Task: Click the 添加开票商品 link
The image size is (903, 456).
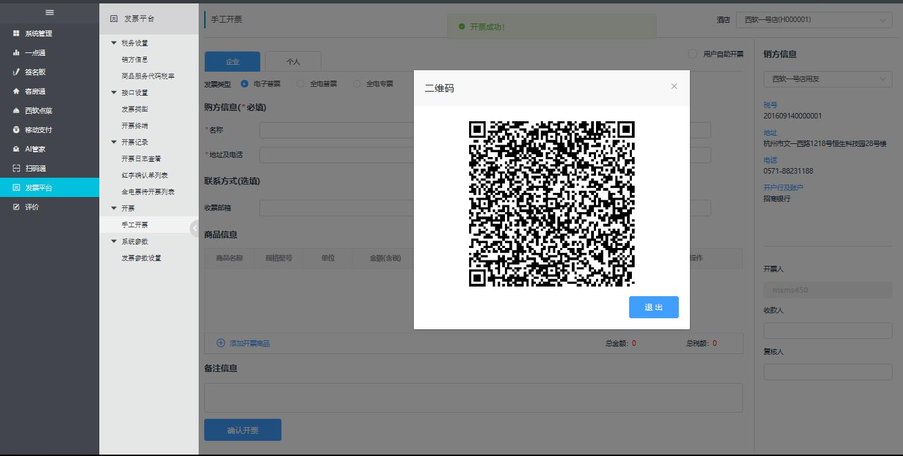Action: (250, 343)
